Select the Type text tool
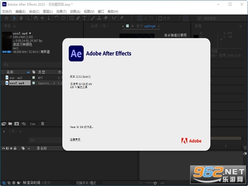The height and width of the screenshot is (186, 248). coord(85,18)
